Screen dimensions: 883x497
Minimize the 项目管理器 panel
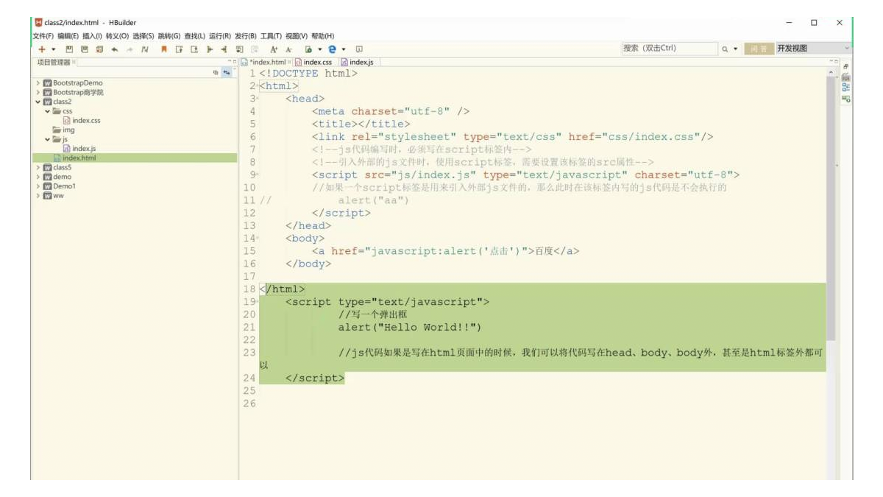[x=230, y=62]
